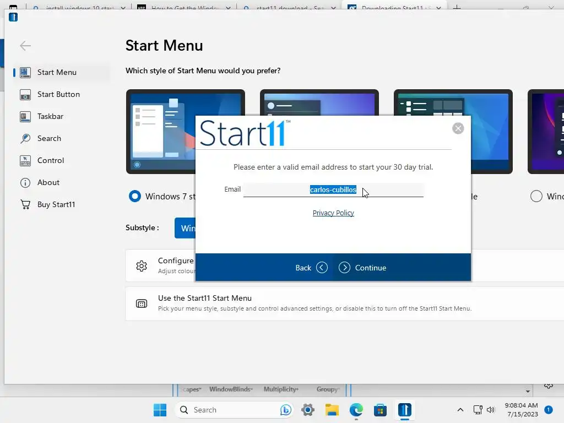Select the Windows 7 style radio button
Viewport: 564px width, 423px height.
click(x=135, y=196)
